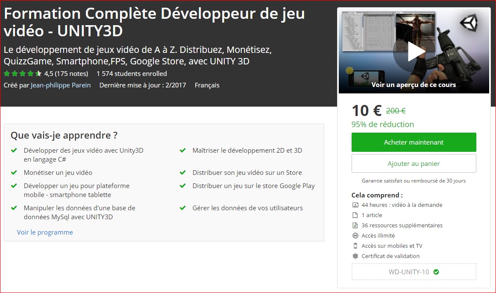Click the Français language label
The image size is (496, 293).
(x=207, y=85)
